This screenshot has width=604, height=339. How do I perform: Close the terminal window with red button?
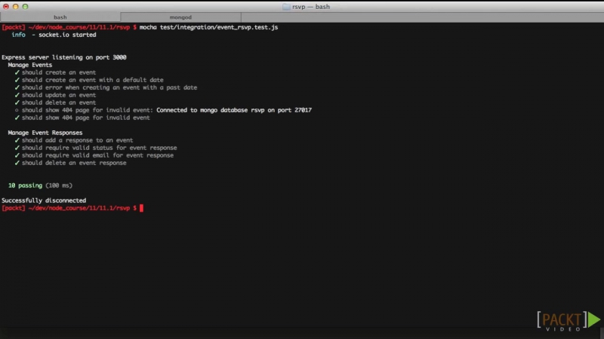6,7
